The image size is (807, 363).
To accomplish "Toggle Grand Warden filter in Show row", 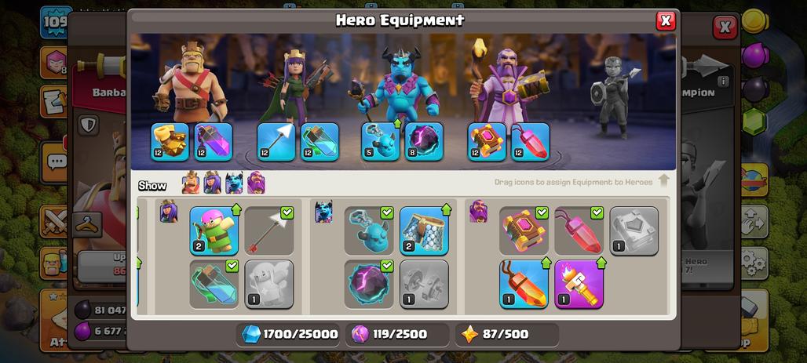I will click(x=256, y=183).
